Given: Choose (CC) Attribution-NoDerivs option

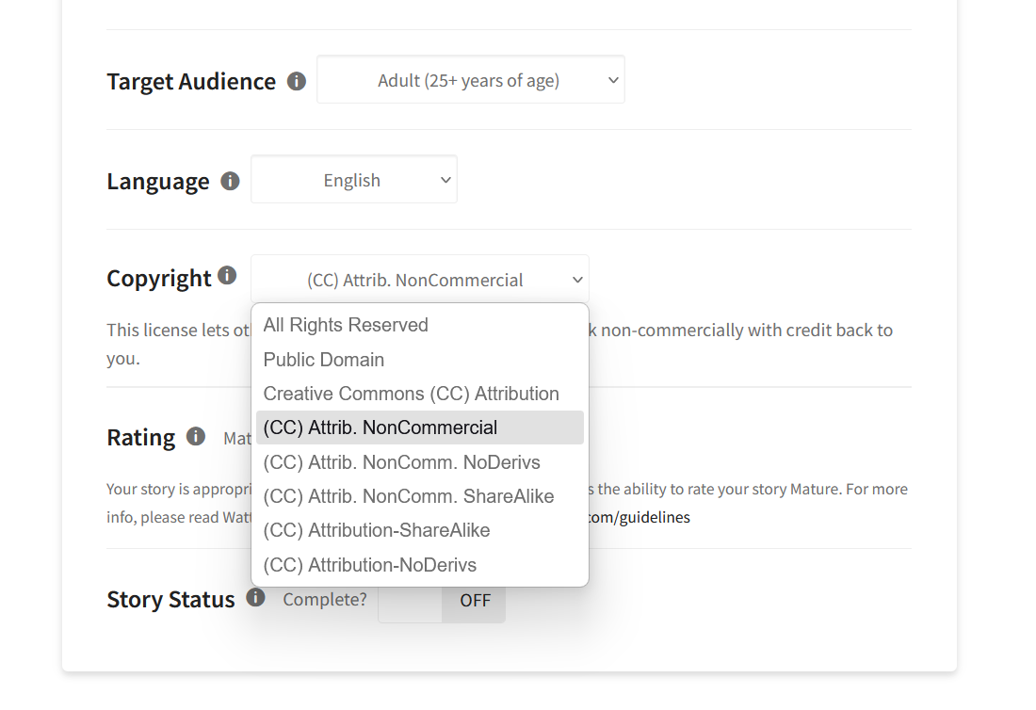Looking at the screenshot, I should coord(370,565).
